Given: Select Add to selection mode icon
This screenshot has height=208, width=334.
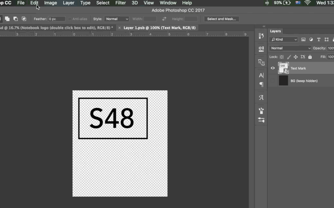Looking at the screenshot, I should click(7, 19).
